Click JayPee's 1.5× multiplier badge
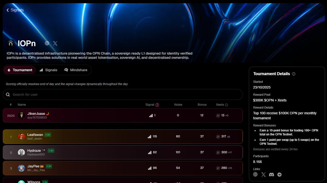This screenshot has height=183, width=327. click(49, 166)
